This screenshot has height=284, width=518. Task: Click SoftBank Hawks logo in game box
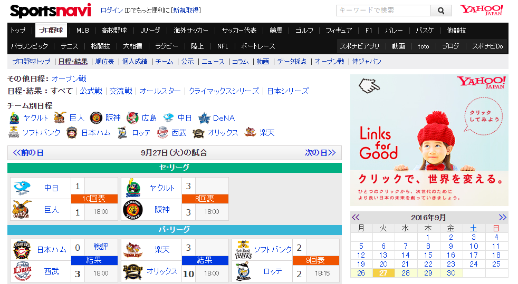point(244,250)
